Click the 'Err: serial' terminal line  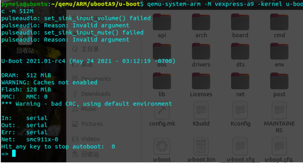coord(24,132)
